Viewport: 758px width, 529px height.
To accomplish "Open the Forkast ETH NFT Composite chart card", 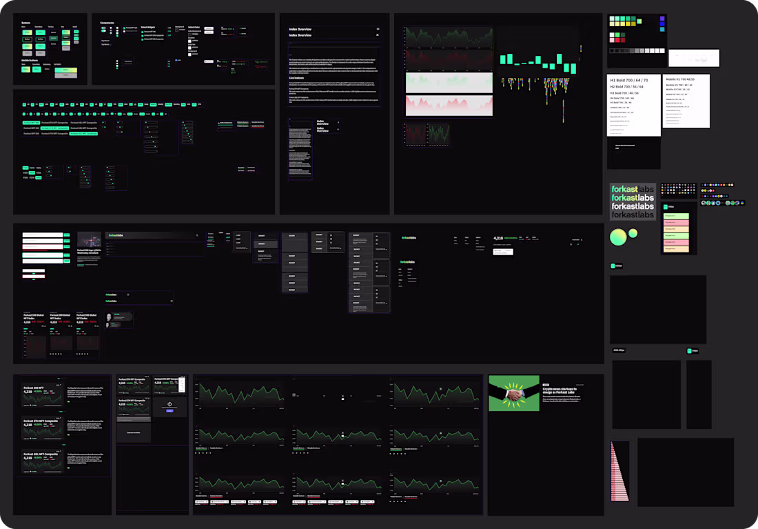I will point(43,429).
